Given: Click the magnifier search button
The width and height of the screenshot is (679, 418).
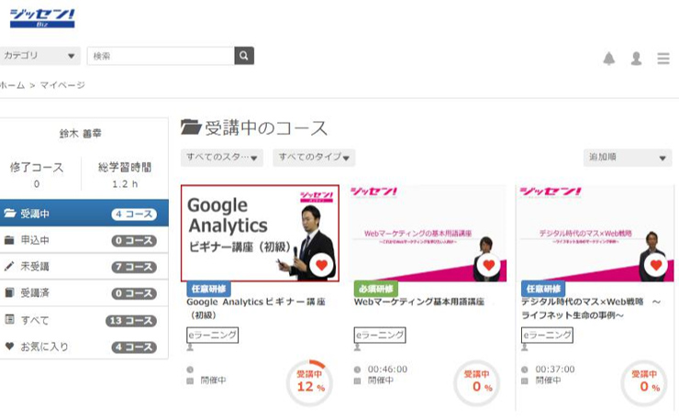Looking at the screenshot, I should 244,56.
